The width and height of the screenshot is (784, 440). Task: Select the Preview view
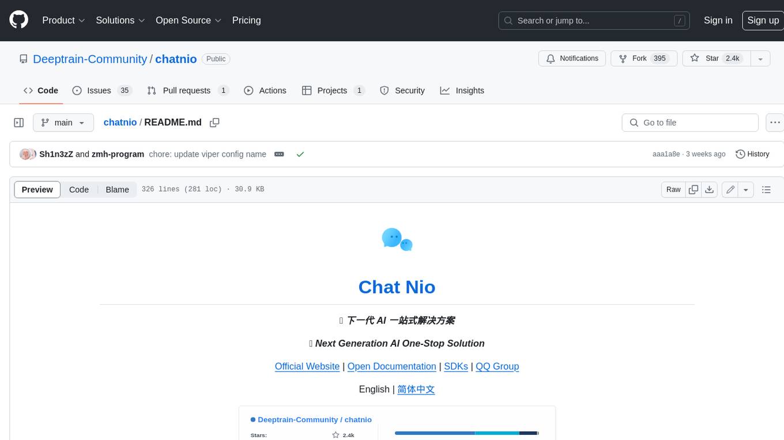pos(37,189)
